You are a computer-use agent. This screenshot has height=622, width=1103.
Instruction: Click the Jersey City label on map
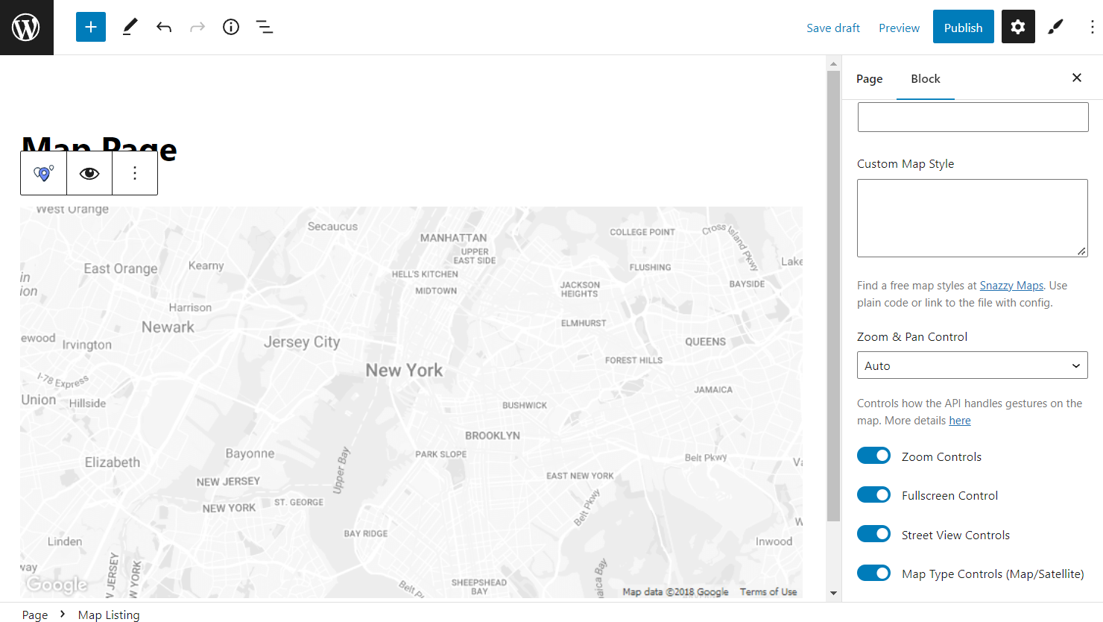[302, 342]
